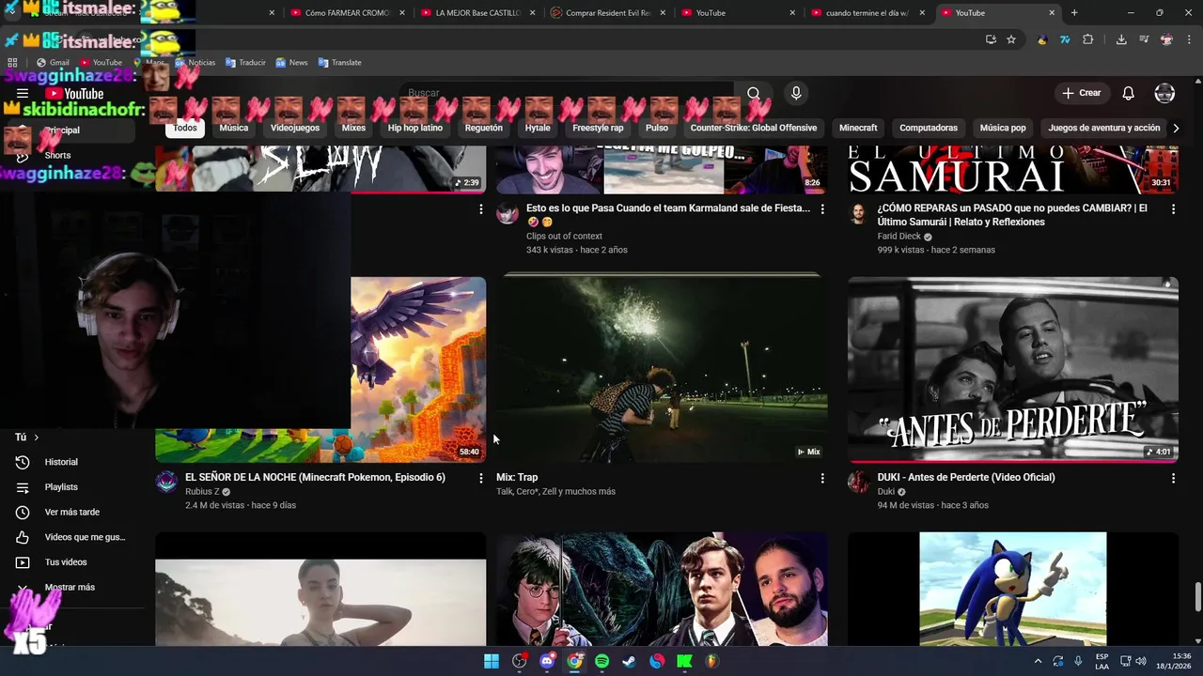Viewport: 1203px width, 676px height.
Task: Select the Computadoras chip
Action: tap(929, 128)
